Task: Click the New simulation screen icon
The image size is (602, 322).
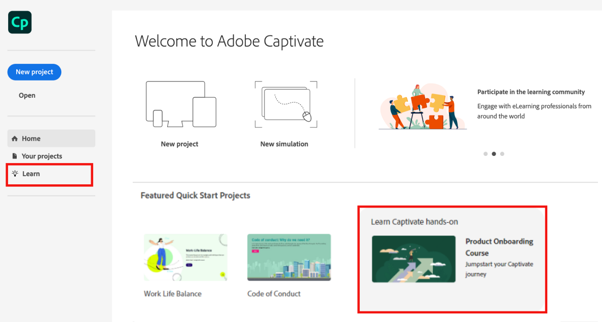Action: 286,104
